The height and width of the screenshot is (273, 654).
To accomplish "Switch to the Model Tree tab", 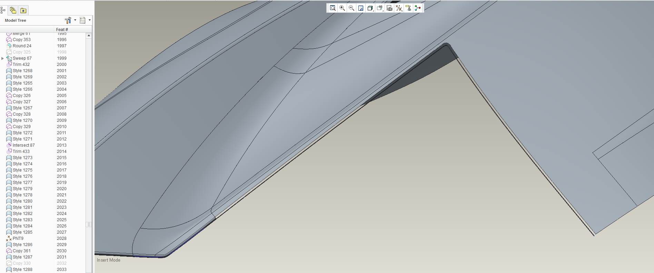I will (3, 10).
